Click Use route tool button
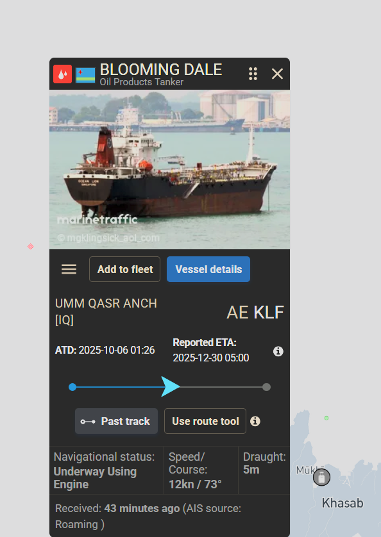This screenshot has height=537, width=381. (x=205, y=421)
